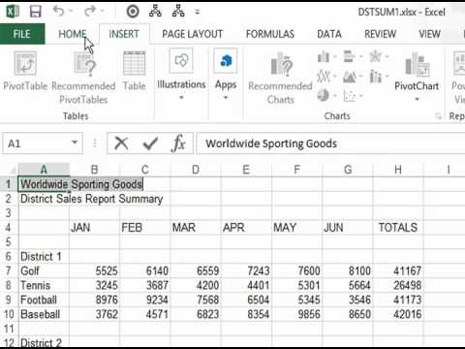The width and height of the screenshot is (465, 349).
Task: Switch to the VIEW tab
Action: (x=429, y=34)
